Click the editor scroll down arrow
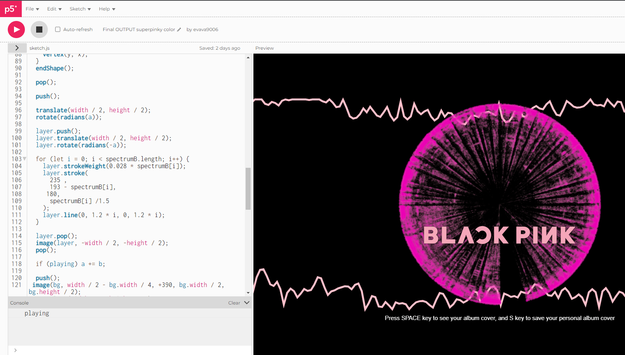This screenshot has width=625, height=355. click(x=248, y=293)
